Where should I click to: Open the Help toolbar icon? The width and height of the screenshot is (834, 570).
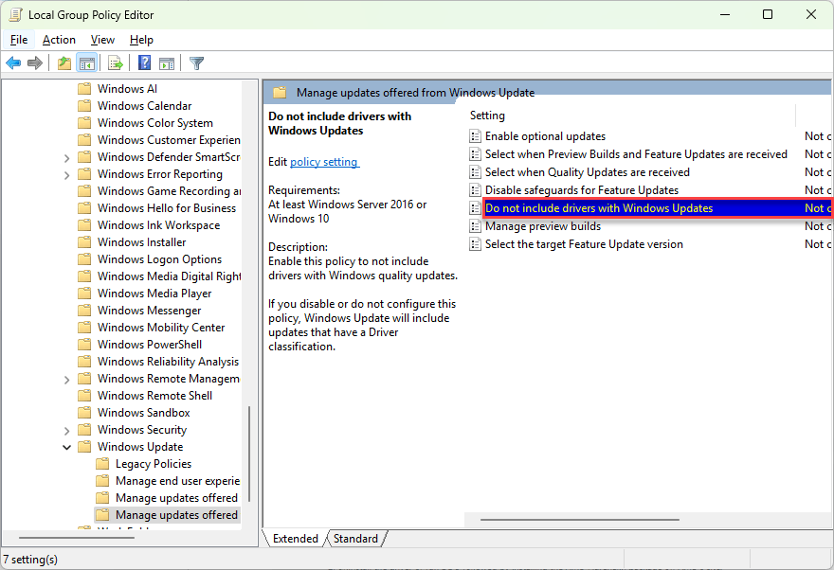coord(144,63)
